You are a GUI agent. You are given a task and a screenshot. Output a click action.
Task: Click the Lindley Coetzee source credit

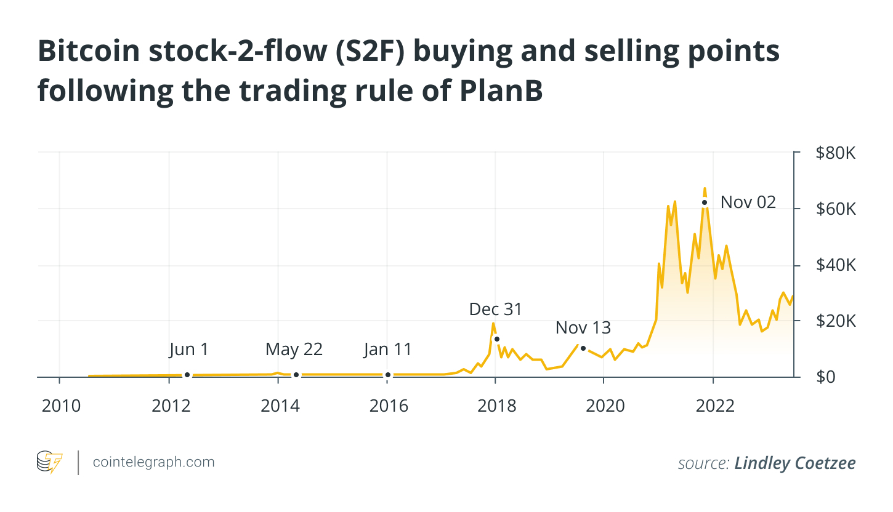tap(795, 463)
